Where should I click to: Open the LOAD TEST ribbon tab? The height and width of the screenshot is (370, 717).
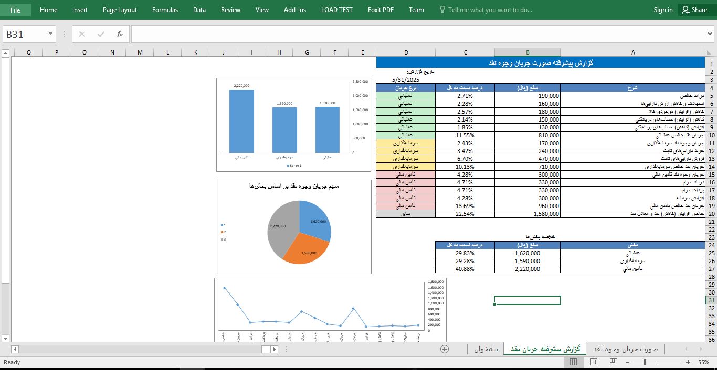337,9
